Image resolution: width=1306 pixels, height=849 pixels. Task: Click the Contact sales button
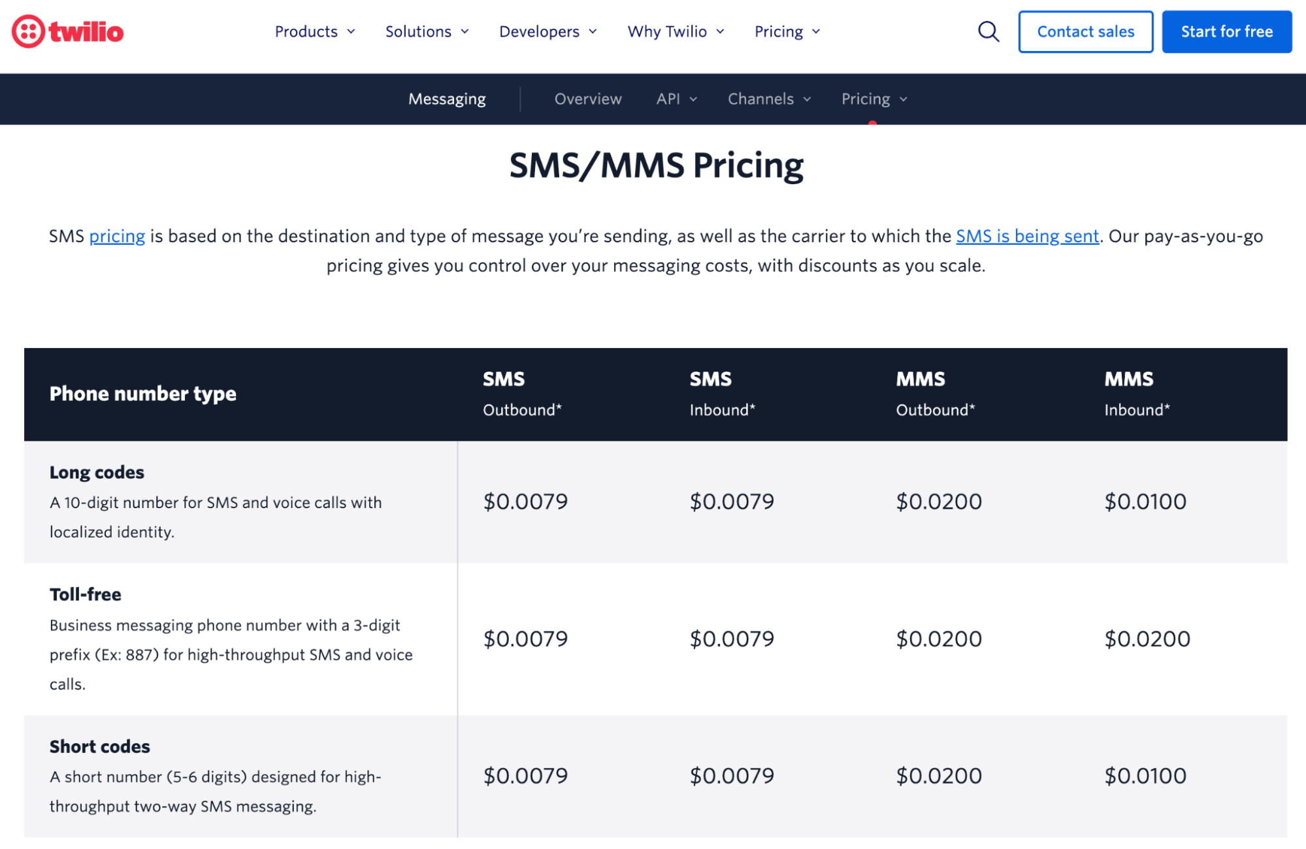tap(1085, 31)
